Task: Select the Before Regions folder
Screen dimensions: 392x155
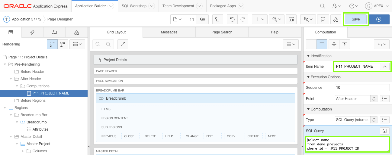Action: 33,101
